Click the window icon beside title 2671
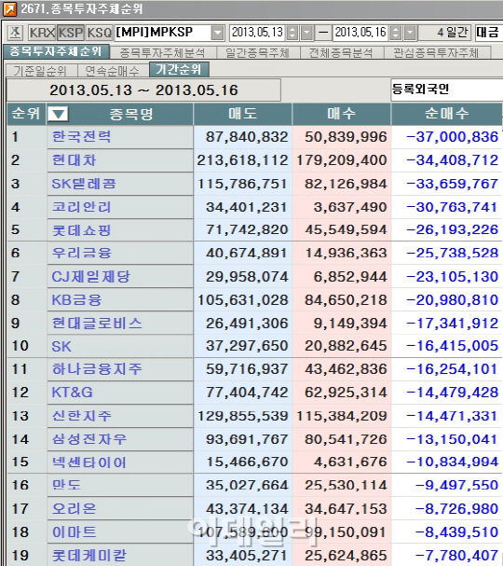This screenshot has height=566, width=503. point(9,9)
